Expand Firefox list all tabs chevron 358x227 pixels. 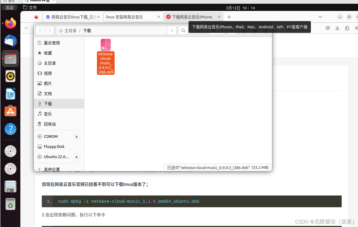320,17
